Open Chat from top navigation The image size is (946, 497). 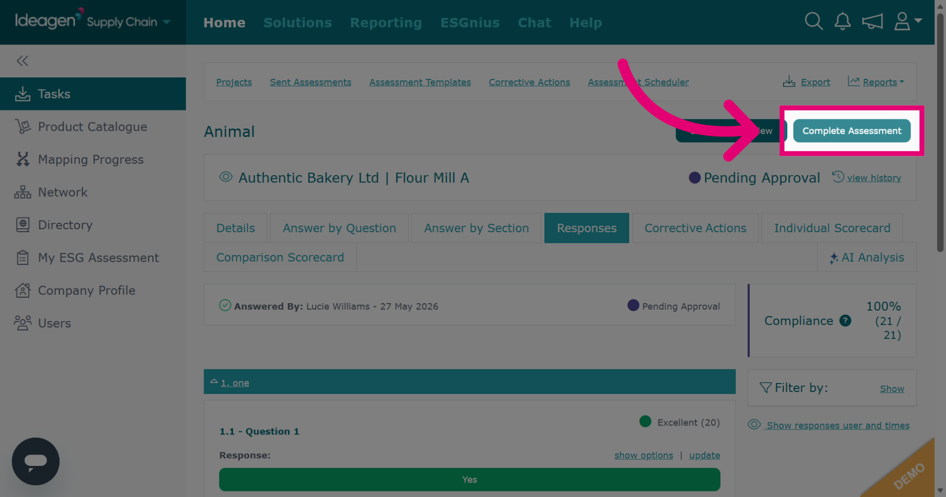click(x=534, y=23)
